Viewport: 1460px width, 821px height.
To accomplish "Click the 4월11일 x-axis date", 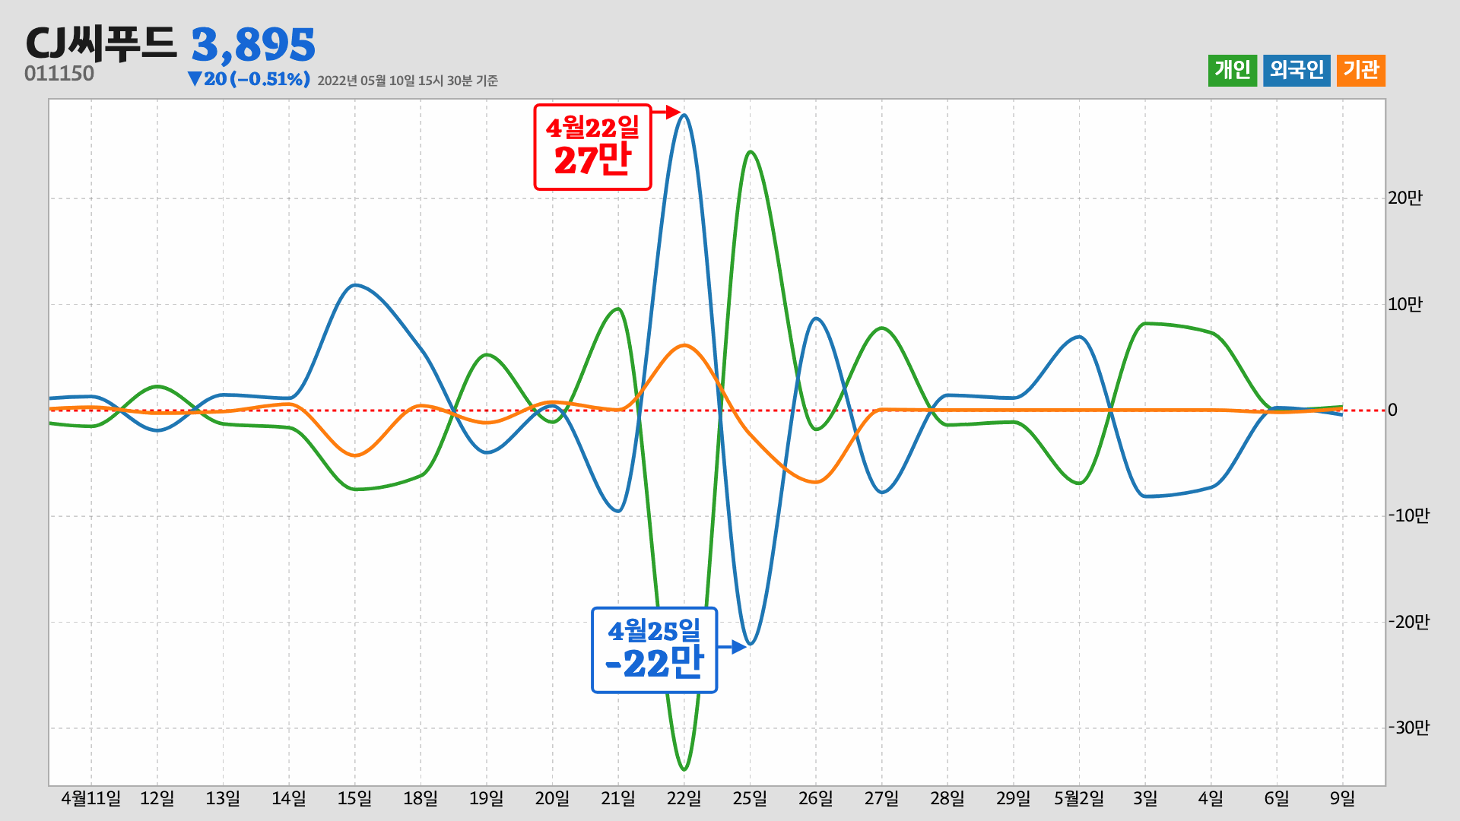I will tap(91, 799).
